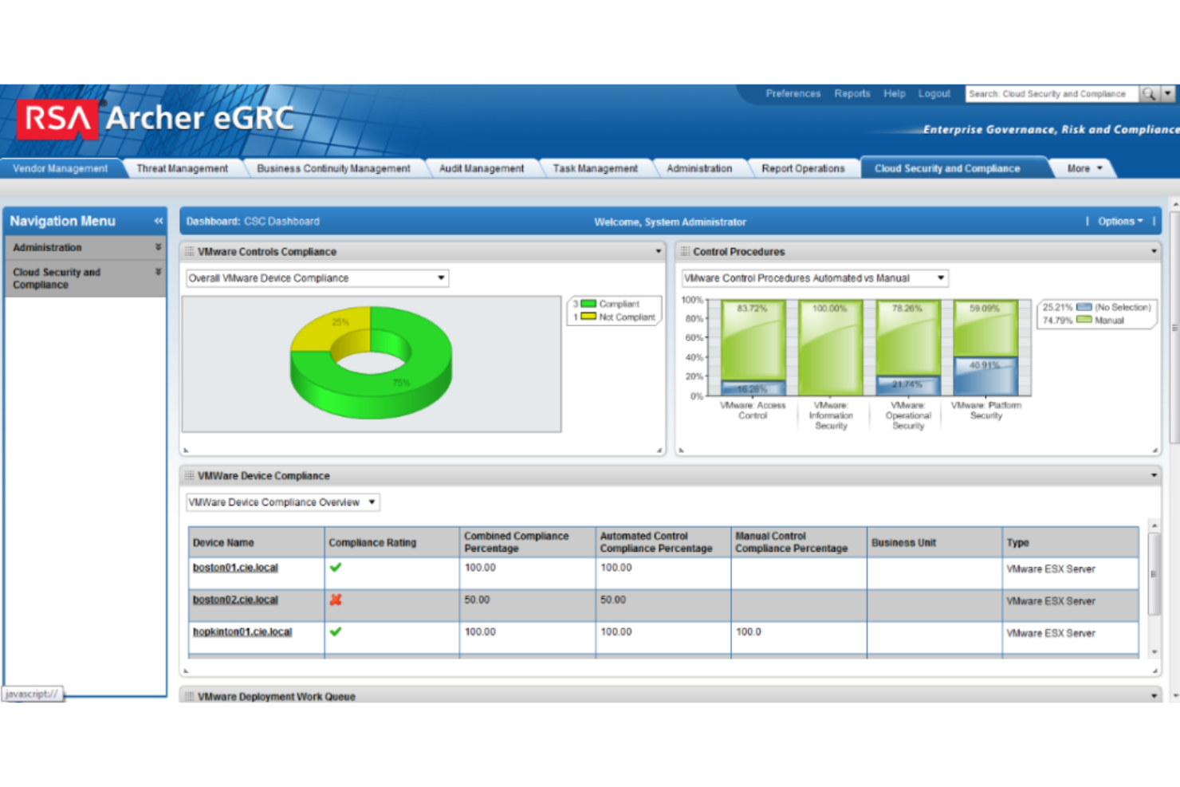Click the yellow Not Compliant legend swatch

click(x=588, y=317)
